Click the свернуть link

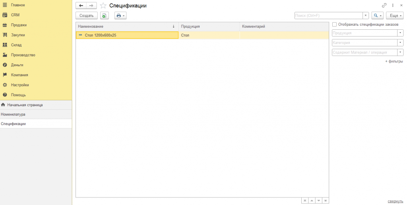[x=395, y=201]
